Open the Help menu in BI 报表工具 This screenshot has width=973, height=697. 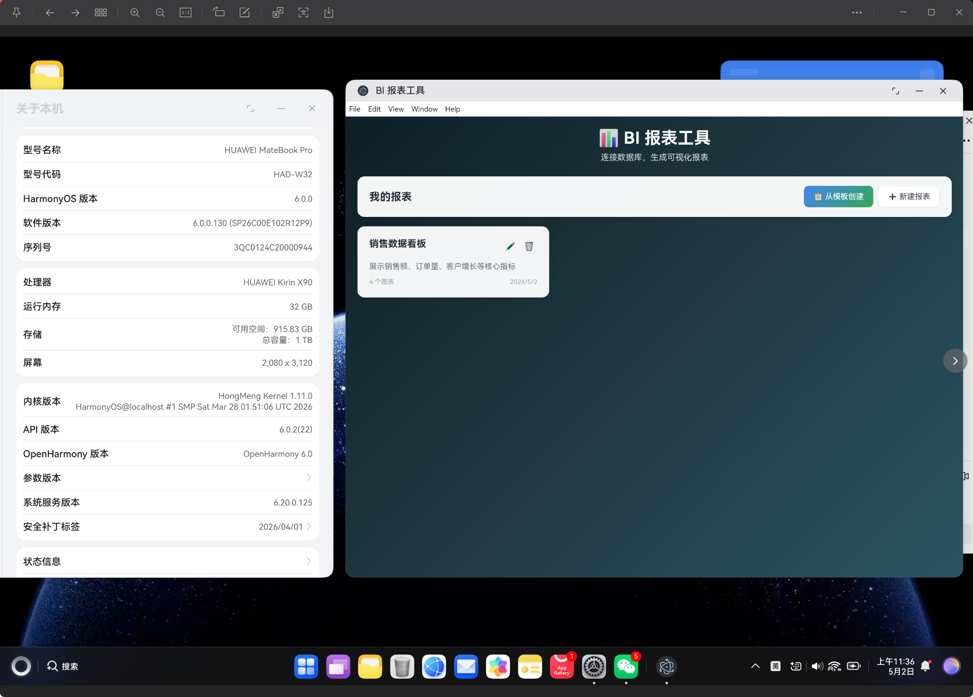(452, 109)
